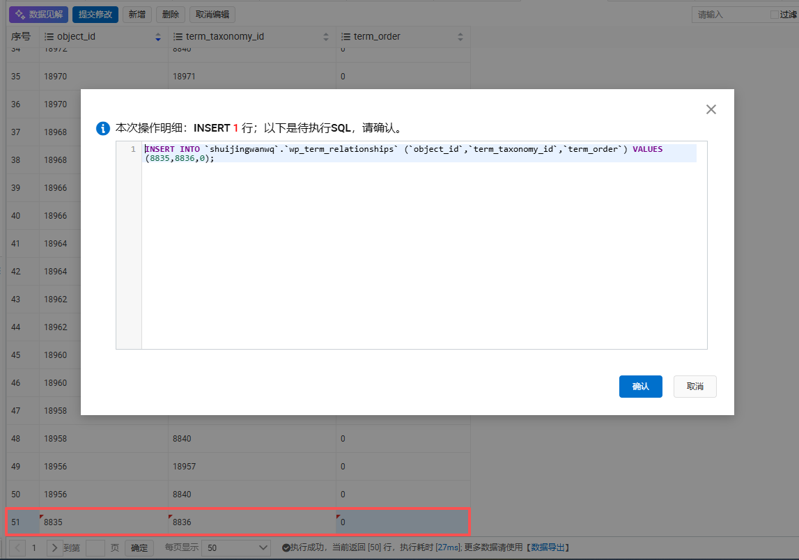This screenshot has width=799, height=560.
Task: Select term_taxonomy_id 8840 in row 48
Action: click(252, 438)
